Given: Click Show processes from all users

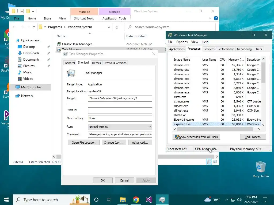Looking at the screenshot, I should point(196,137).
